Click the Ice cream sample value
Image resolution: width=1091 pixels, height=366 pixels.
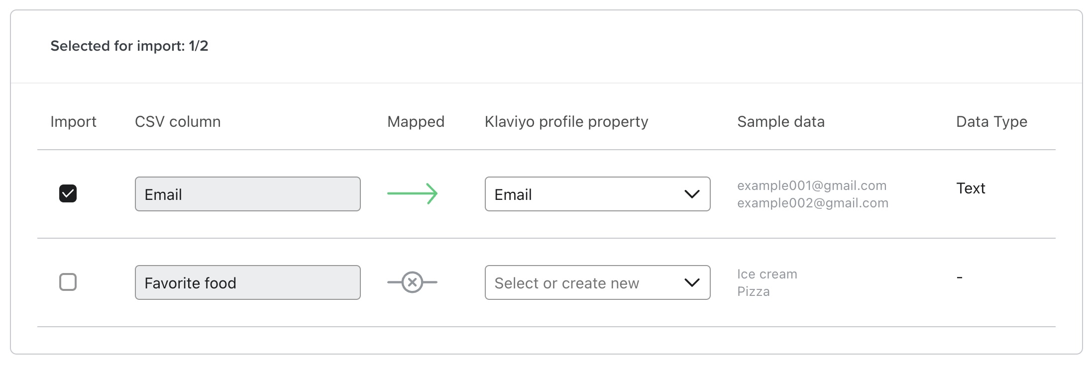(x=767, y=274)
